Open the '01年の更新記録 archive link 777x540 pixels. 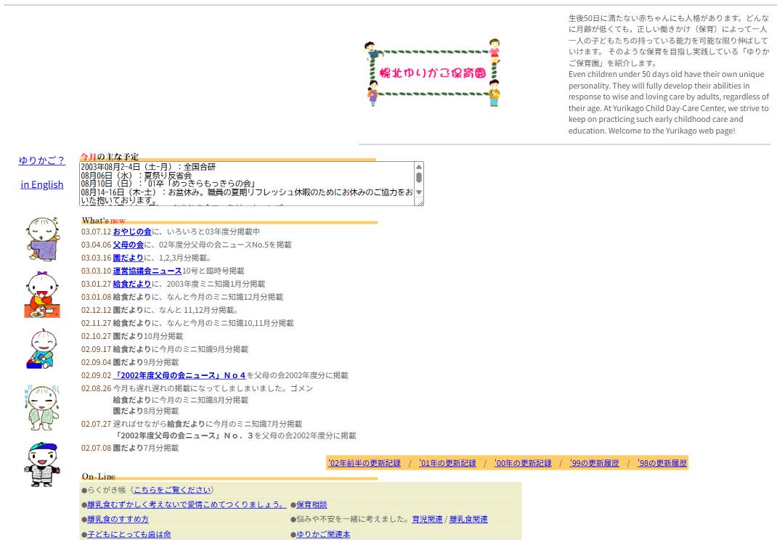pos(447,463)
